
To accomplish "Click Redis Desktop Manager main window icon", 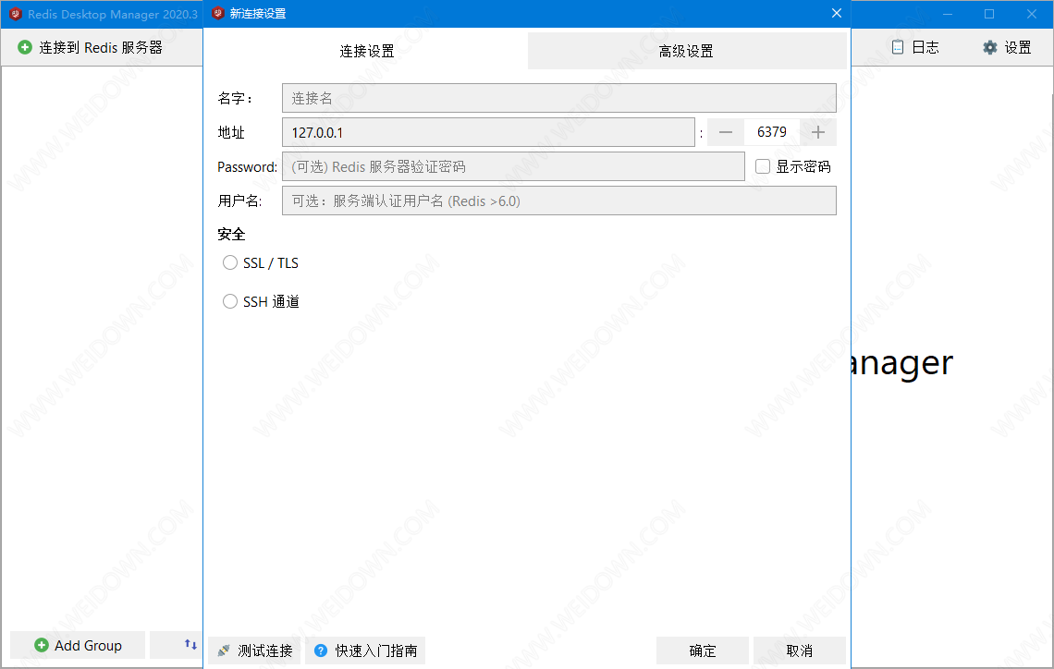I will coord(16,14).
